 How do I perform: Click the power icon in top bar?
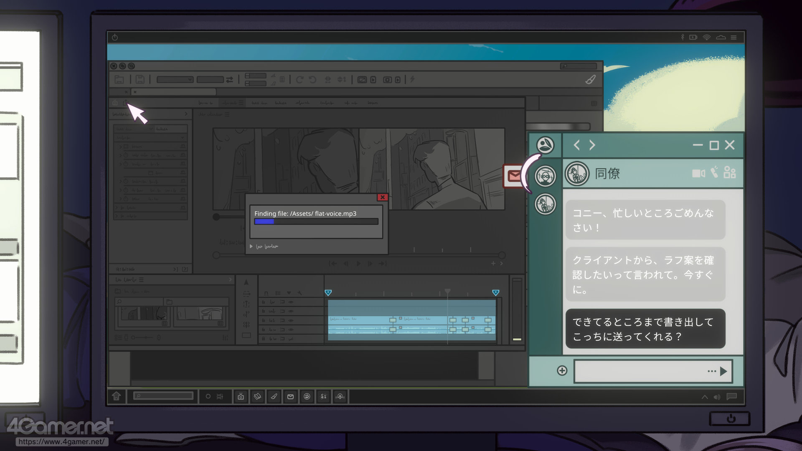coord(115,37)
